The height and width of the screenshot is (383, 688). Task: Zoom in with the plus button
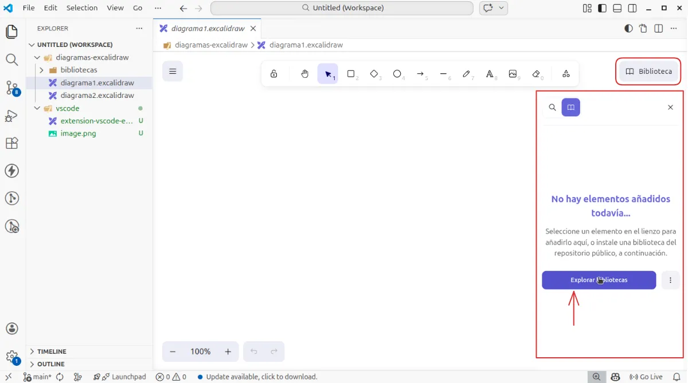click(228, 352)
